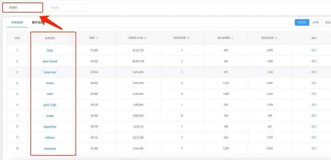Expand the 请选择 dropdown
This screenshot has width=331, height=160.
tap(67, 7)
